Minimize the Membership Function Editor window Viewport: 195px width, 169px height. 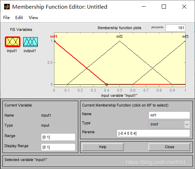point(144,7)
